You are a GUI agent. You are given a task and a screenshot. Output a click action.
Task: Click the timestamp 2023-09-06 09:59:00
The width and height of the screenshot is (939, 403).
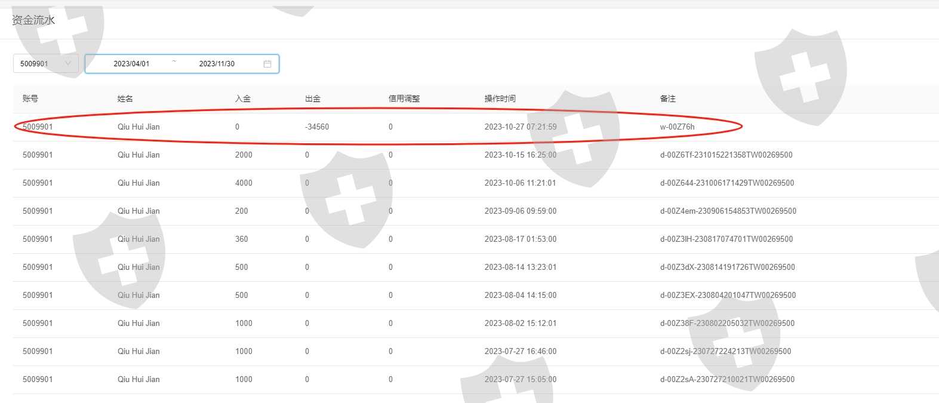[520, 211]
